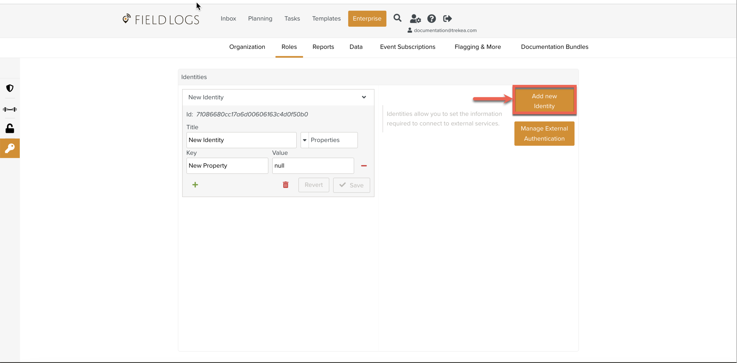Select the unlocked padlock sidebar icon
737x363 pixels.
[10, 128]
